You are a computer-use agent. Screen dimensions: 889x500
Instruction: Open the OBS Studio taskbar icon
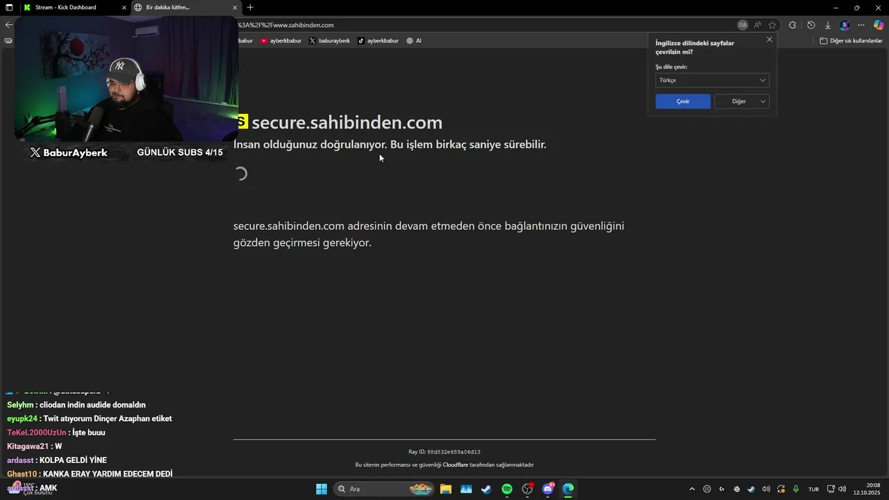tap(527, 489)
